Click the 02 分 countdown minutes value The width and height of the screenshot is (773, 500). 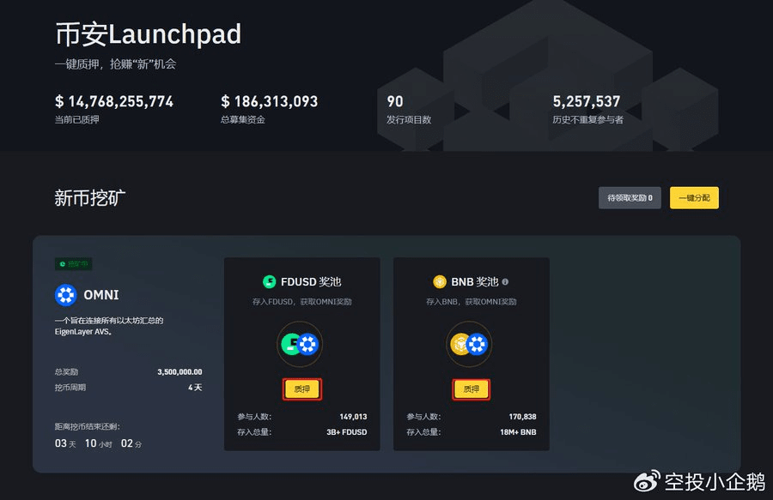pyautogui.click(x=131, y=443)
